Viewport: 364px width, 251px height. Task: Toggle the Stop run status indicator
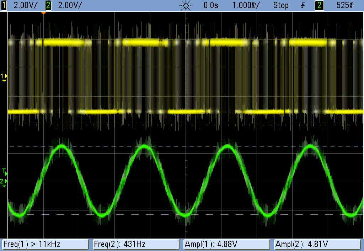[x=281, y=5]
